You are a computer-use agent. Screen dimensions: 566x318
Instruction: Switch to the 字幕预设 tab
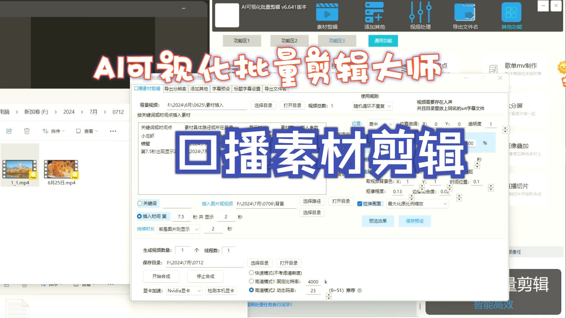221,89
